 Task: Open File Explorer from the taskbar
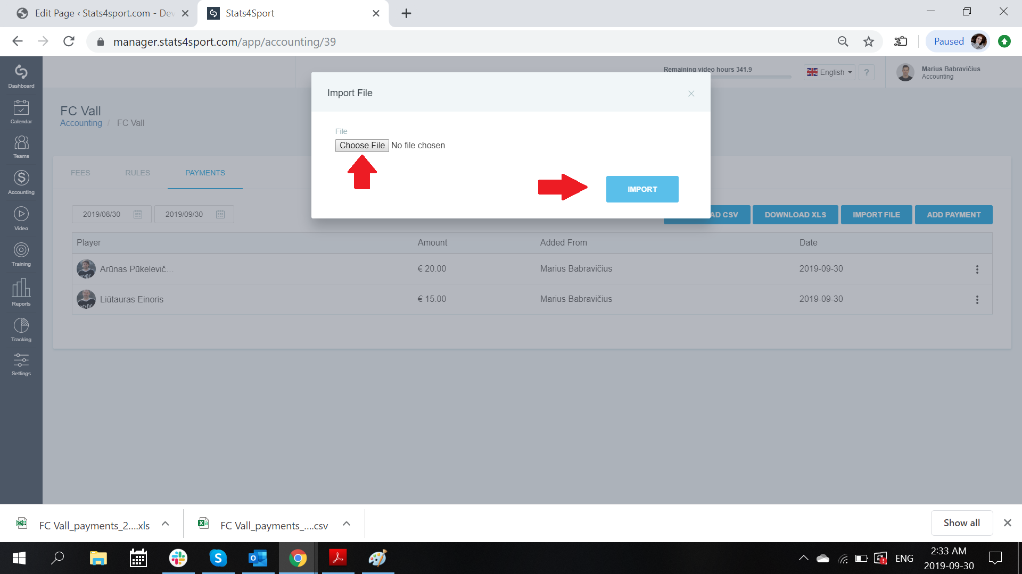(98, 558)
